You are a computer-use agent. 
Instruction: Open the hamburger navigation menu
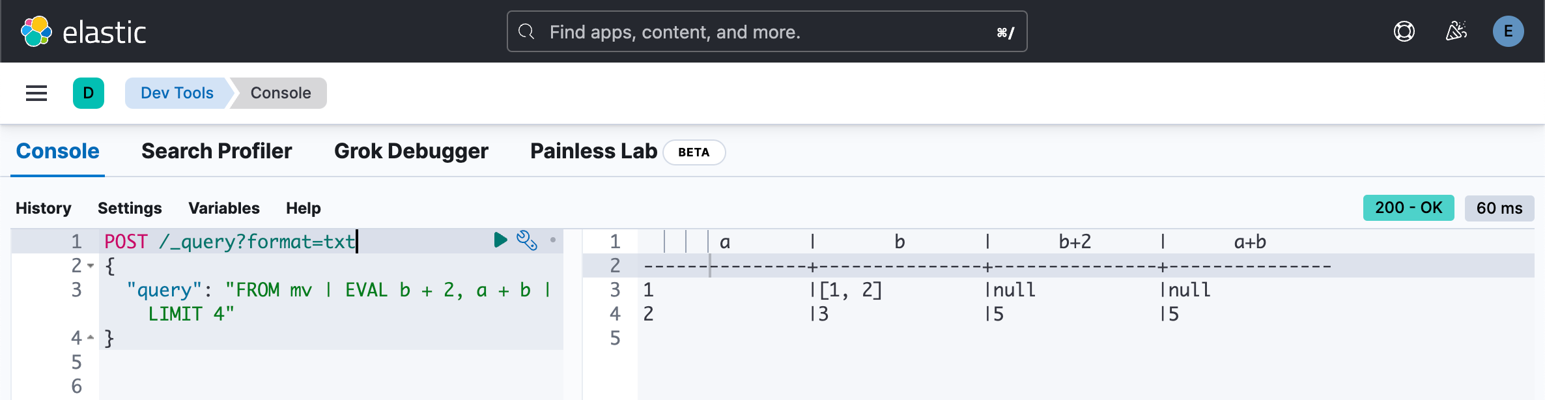[x=36, y=93]
